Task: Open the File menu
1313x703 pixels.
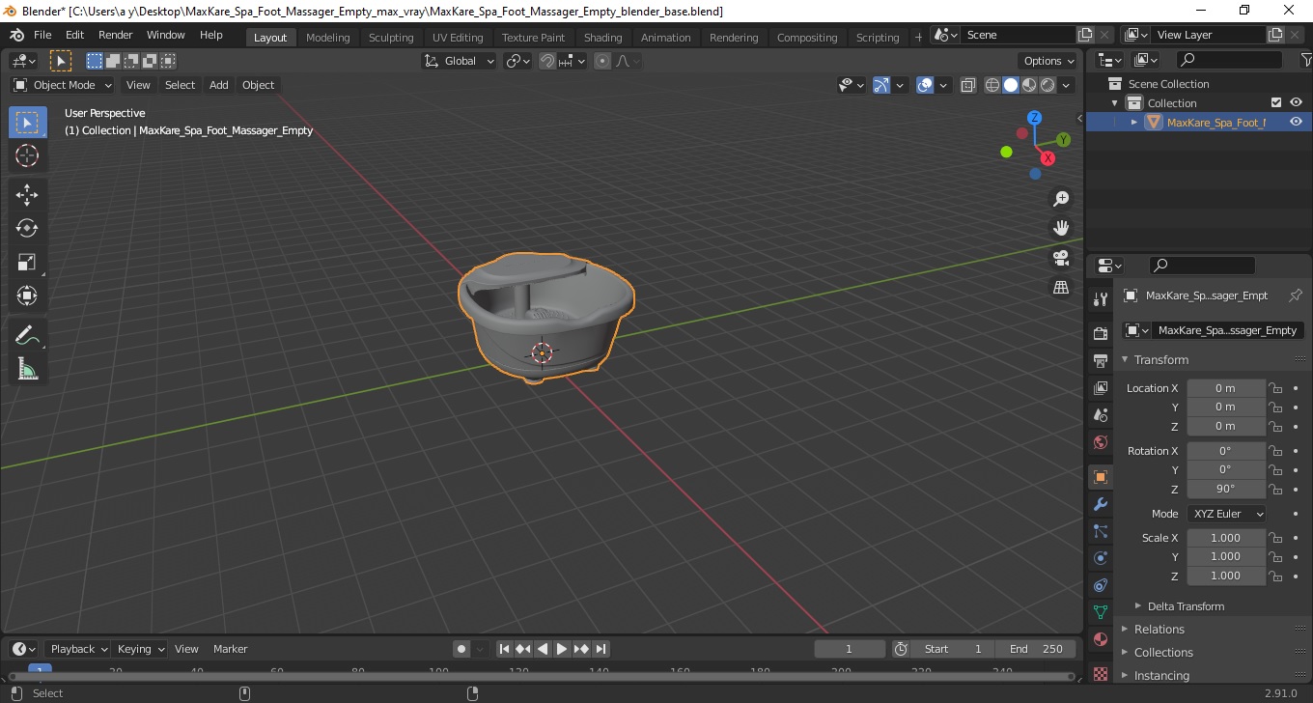Action: pyautogui.click(x=42, y=35)
